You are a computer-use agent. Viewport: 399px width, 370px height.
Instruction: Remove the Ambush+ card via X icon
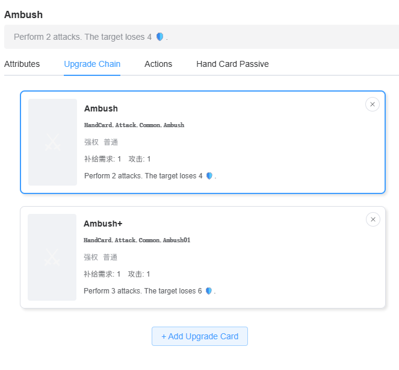click(373, 219)
